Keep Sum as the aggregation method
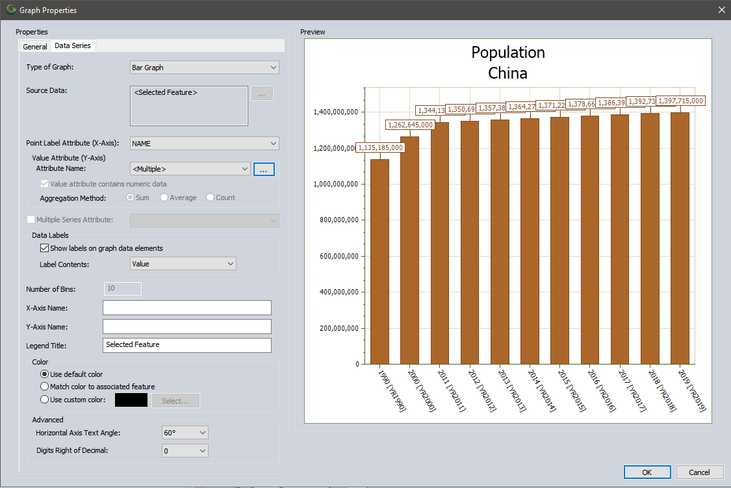Image resolution: width=731 pixels, height=488 pixels. [x=129, y=198]
